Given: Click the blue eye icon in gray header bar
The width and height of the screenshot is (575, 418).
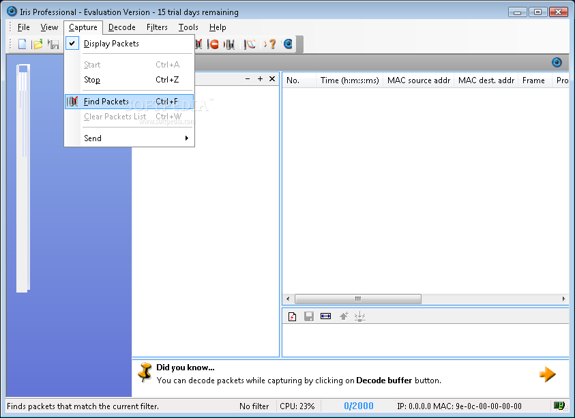Looking at the screenshot, I should pos(557,62).
